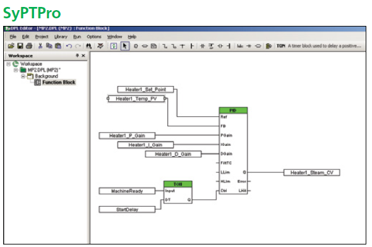This screenshot has width=372, height=247.
Task: Click the green function block insert icon
Action: coord(268,46)
